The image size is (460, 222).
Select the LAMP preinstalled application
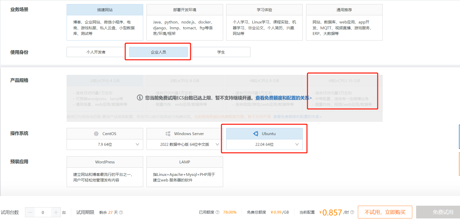pos(185,172)
